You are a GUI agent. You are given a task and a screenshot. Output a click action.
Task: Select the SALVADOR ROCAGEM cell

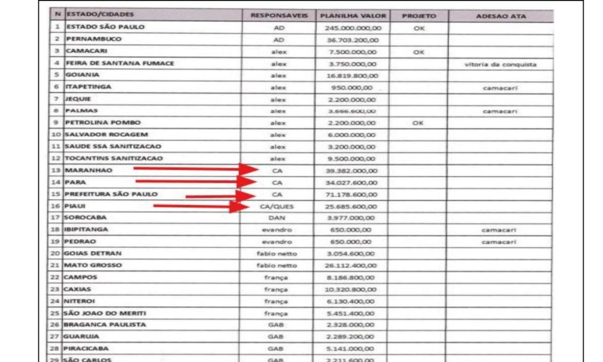pyautogui.click(x=106, y=135)
